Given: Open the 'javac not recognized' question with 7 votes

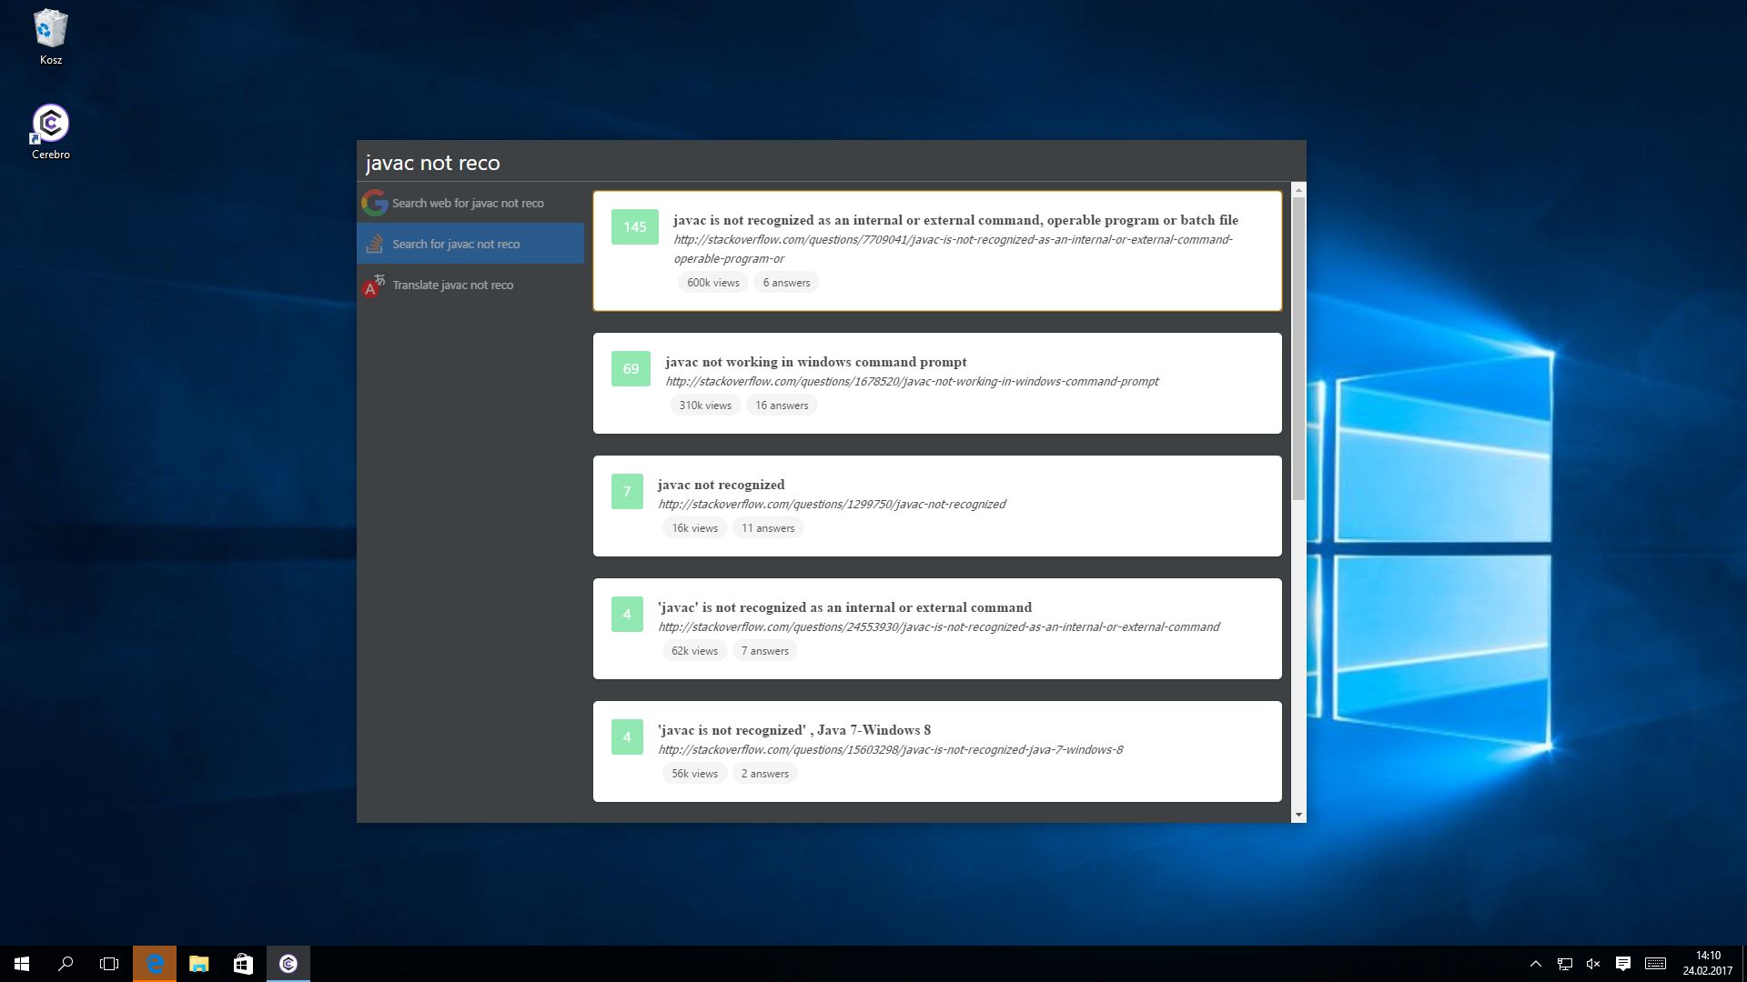Looking at the screenshot, I should click(721, 485).
